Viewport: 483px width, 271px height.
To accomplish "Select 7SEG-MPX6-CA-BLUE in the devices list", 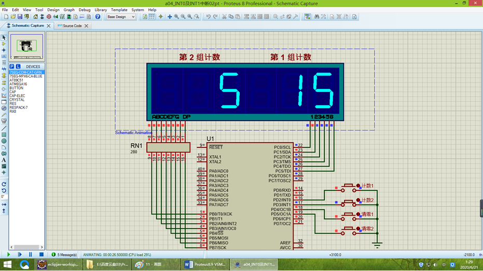I will click(26, 76).
